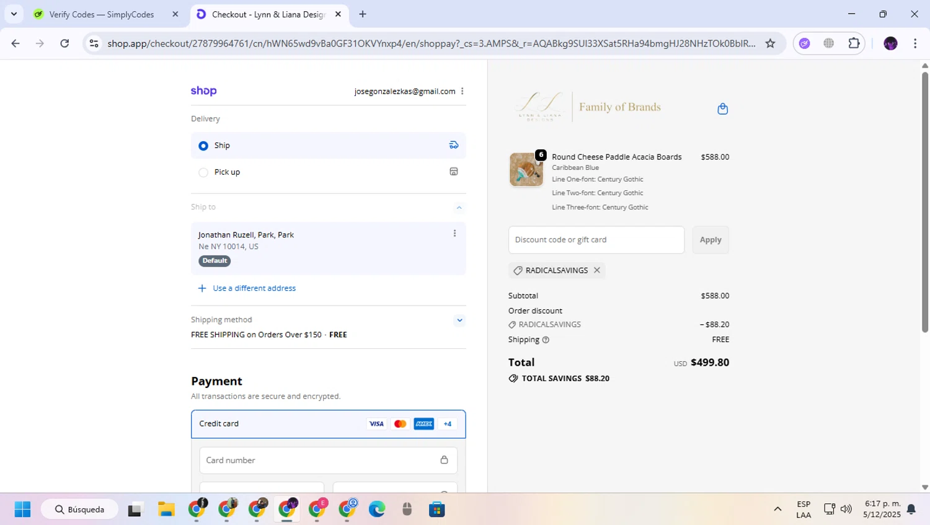Image resolution: width=930 pixels, height=525 pixels.
Task: Click the Apply discount button
Action: pyautogui.click(x=711, y=240)
